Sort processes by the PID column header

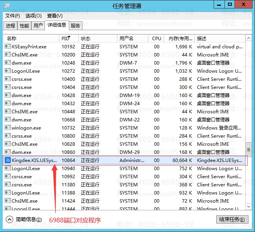coord(65,39)
